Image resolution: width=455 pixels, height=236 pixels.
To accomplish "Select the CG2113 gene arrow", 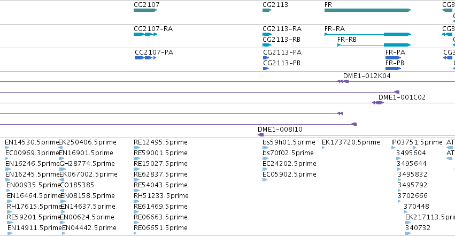I will [267, 10].
